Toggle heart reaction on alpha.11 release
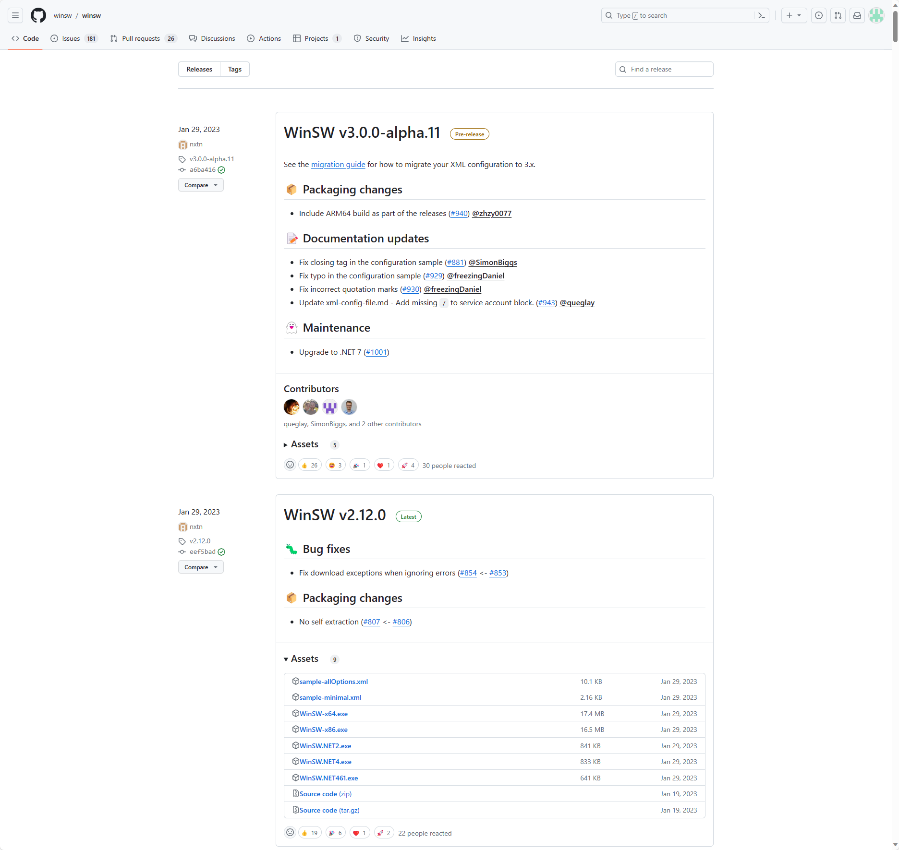 (x=384, y=465)
